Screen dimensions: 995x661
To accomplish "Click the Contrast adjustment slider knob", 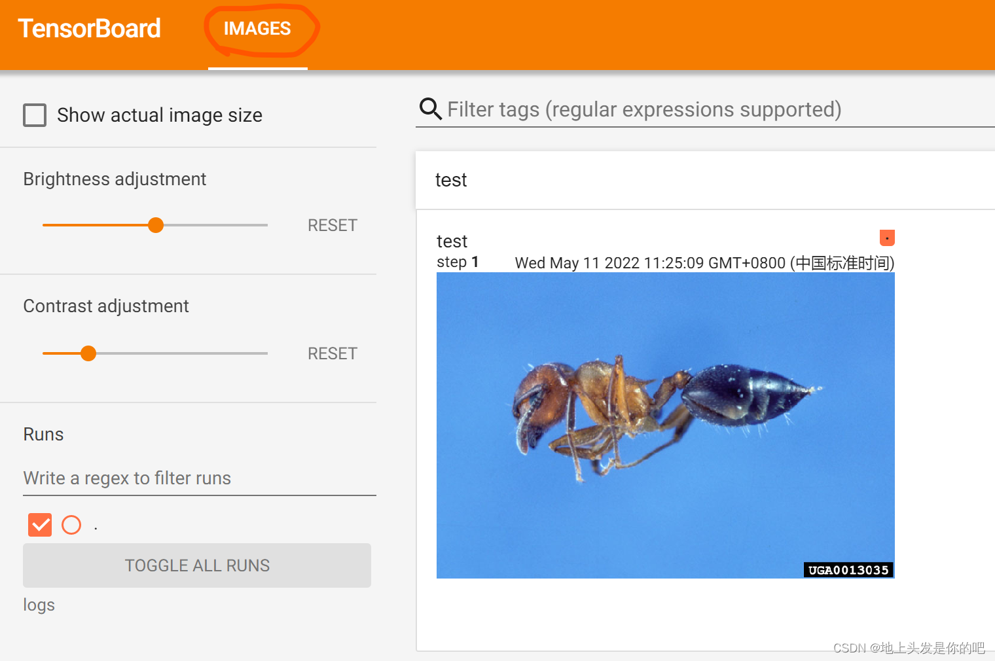I will click(88, 353).
